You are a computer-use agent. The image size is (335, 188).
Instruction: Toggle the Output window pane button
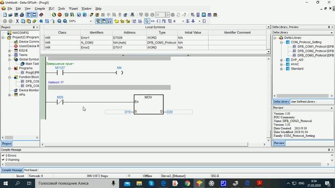(34, 15)
